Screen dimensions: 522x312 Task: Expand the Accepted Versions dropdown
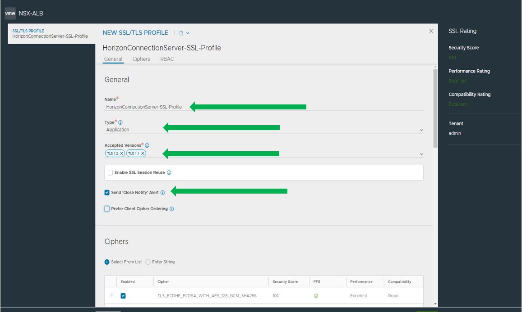point(421,154)
